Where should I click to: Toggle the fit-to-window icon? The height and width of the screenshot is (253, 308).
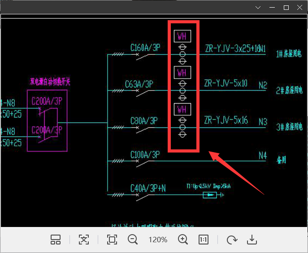point(112,240)
